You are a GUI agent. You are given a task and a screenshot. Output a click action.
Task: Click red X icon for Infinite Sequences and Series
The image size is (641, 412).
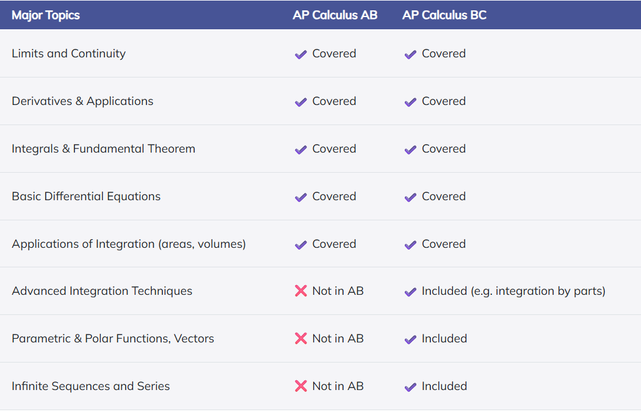[301, 386]
